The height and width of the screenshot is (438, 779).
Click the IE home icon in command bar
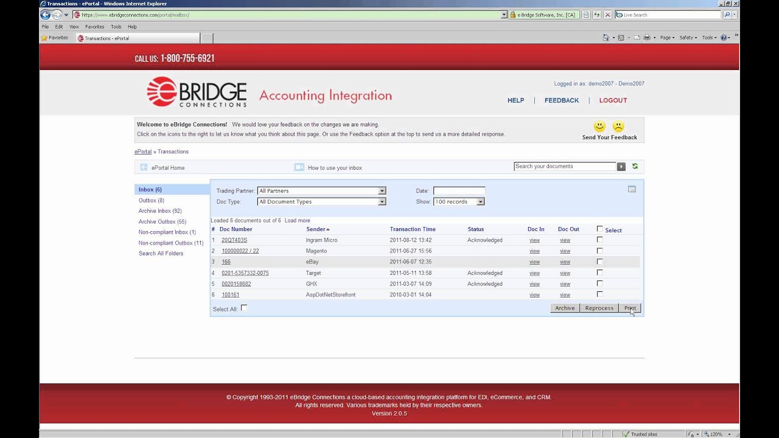[606, 38]
